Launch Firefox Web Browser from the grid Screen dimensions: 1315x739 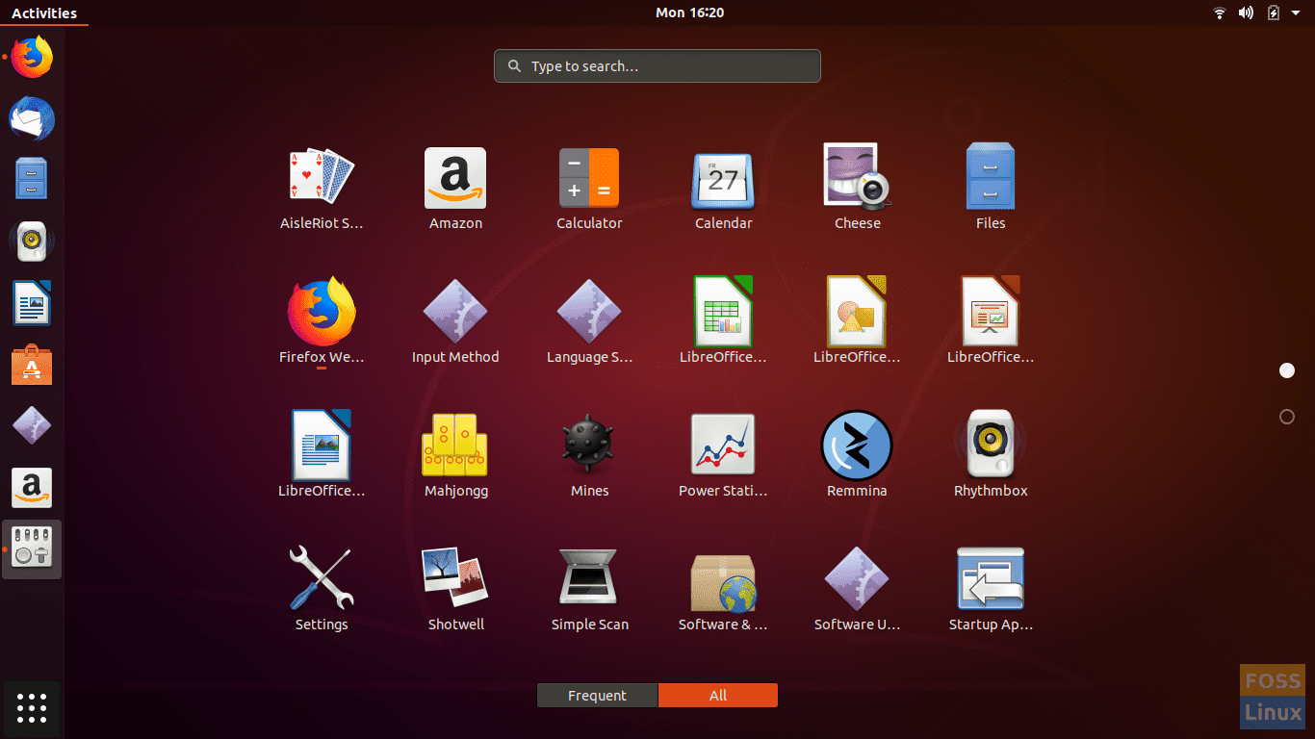point(322,311)
